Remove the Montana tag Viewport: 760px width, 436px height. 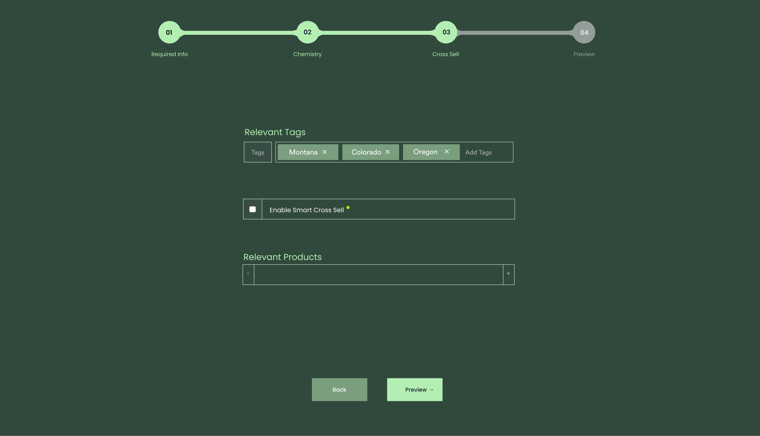click(325, 152)
